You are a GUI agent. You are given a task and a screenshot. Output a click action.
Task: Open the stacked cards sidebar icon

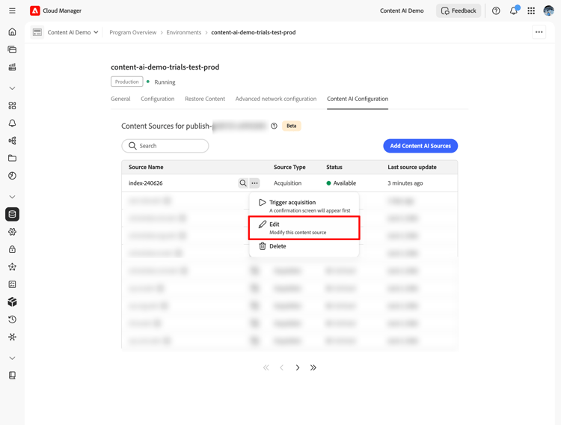coord(12,49)
